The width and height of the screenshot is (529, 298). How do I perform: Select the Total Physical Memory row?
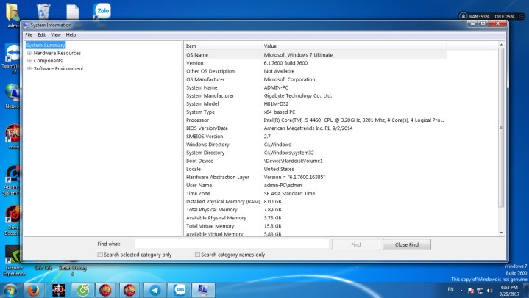pos(315,209)
